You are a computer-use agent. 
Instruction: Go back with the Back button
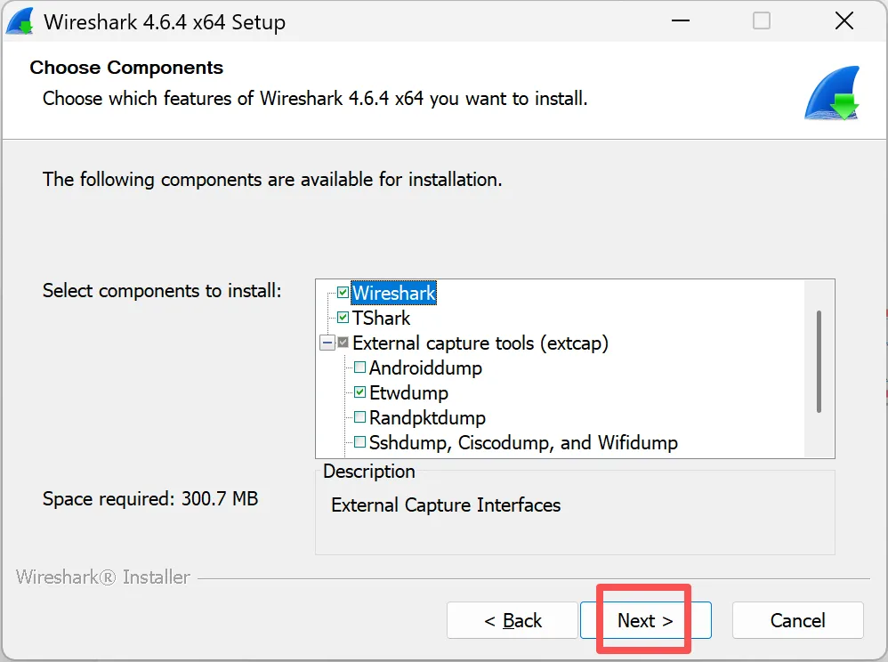coord(513,620)
